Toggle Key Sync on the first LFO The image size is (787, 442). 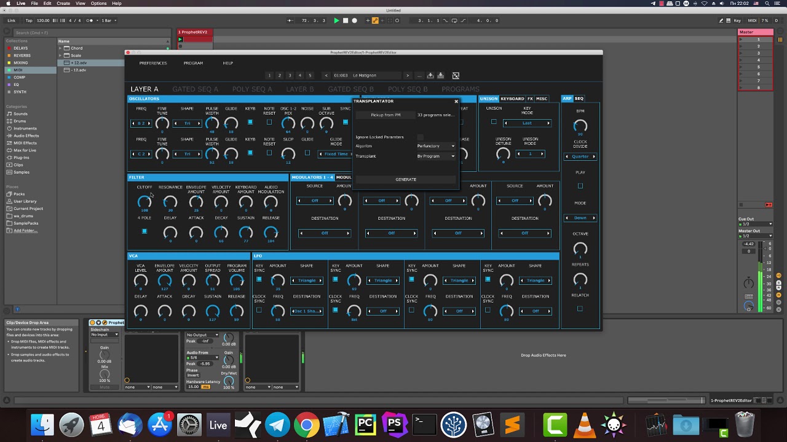click(259, 279)
